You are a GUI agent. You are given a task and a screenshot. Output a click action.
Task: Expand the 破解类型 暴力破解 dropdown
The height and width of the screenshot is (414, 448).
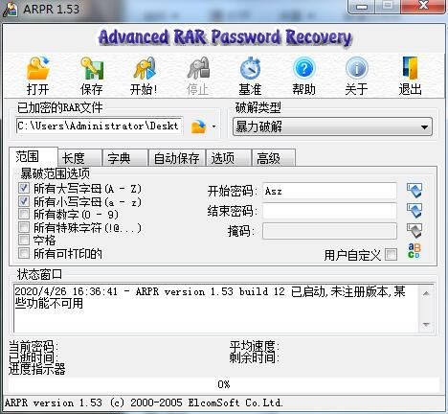[332, 126]
